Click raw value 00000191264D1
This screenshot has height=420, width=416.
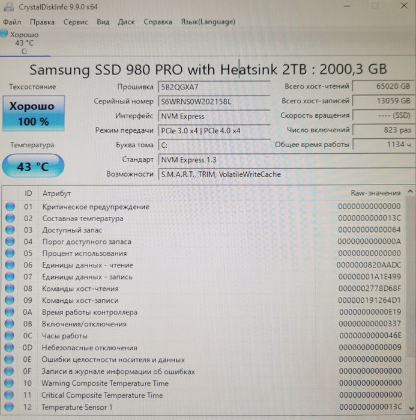[369, 300]
